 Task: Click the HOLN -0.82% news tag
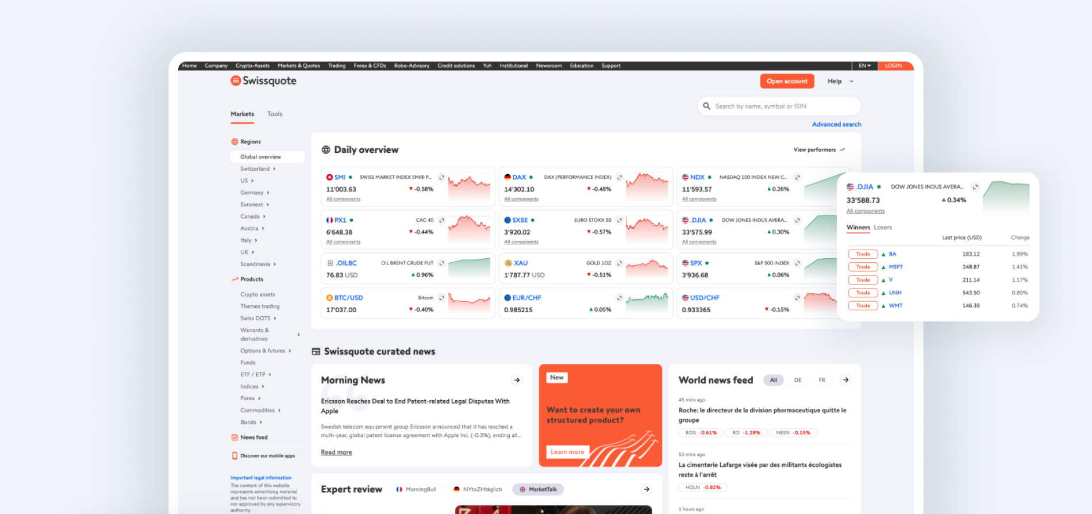point(703,488)
